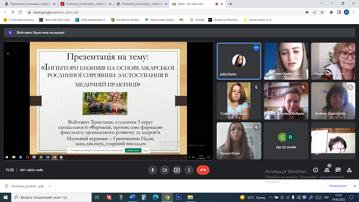This screenshot has height=202, width=359.
Task: Open 'Імпортовано із IE' bookmarks folder
Action: pyautogui.click(x=257, y=20)
